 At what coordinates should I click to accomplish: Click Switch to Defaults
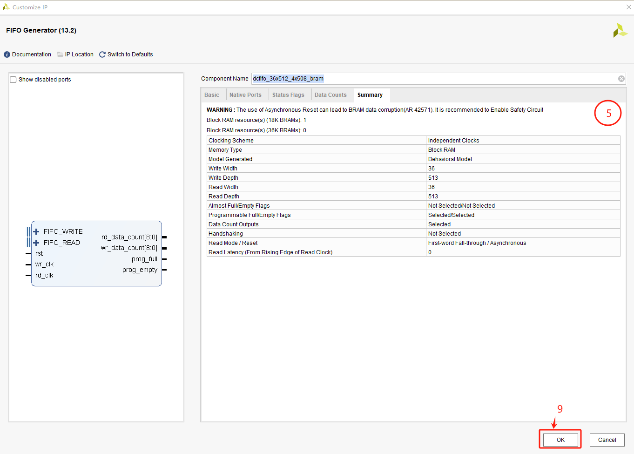[130, 54]
